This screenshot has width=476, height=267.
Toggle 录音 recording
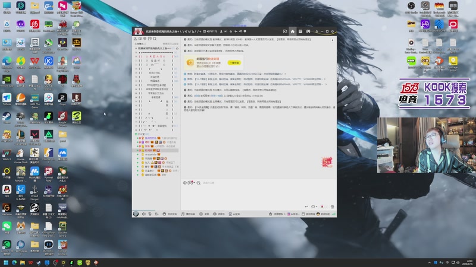[204, 214]
